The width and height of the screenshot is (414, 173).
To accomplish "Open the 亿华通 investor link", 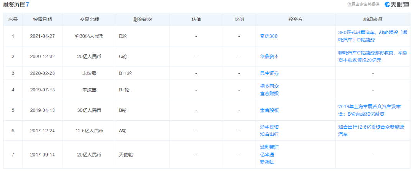I will (x=267, y=155).
